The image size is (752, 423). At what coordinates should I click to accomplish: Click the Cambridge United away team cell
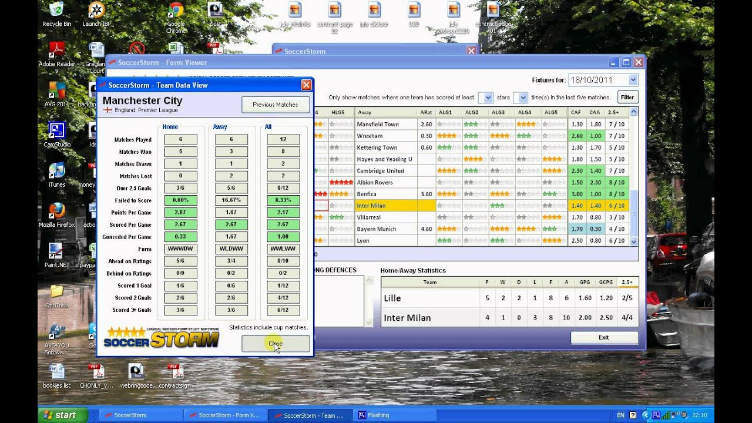386,170
